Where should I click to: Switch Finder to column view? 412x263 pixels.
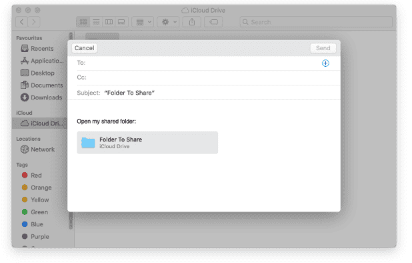tap(109, 22)
